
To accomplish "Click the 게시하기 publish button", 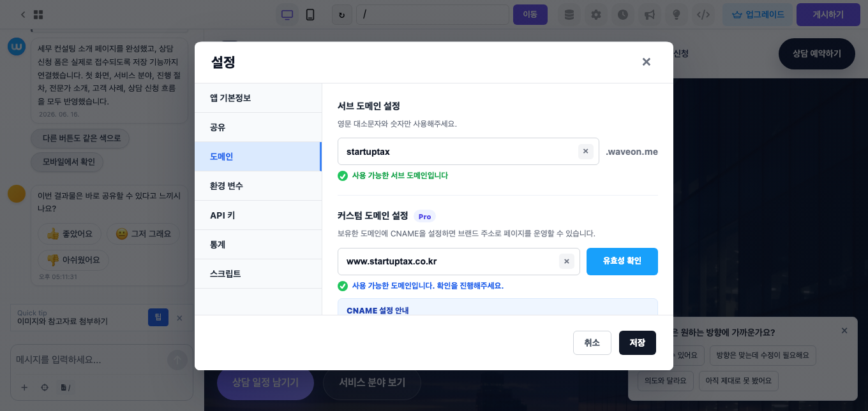I will point(828,15).
